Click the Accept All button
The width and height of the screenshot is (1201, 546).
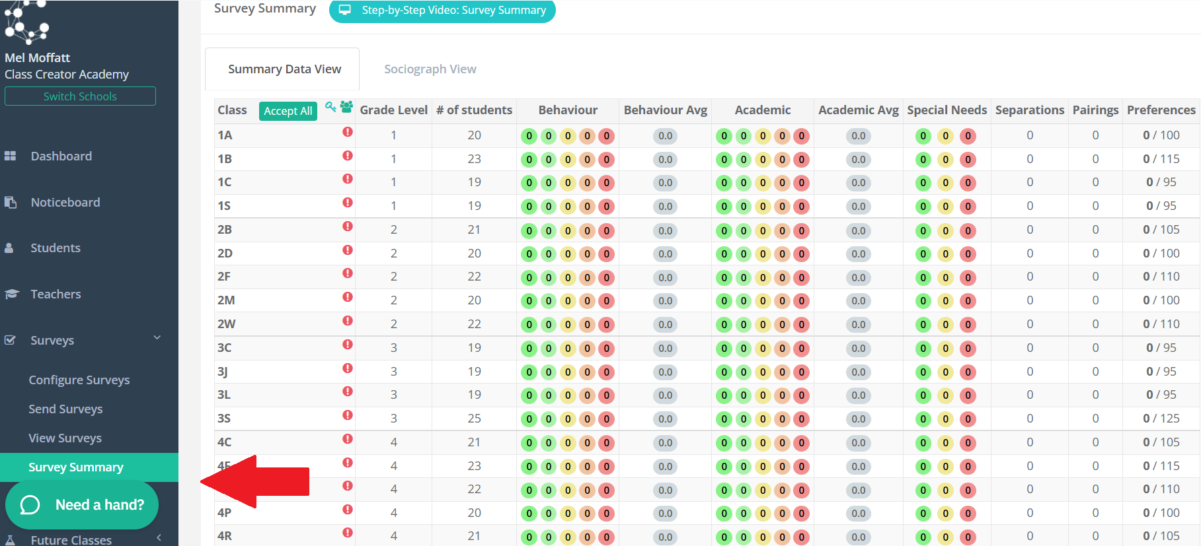[288, 111]
